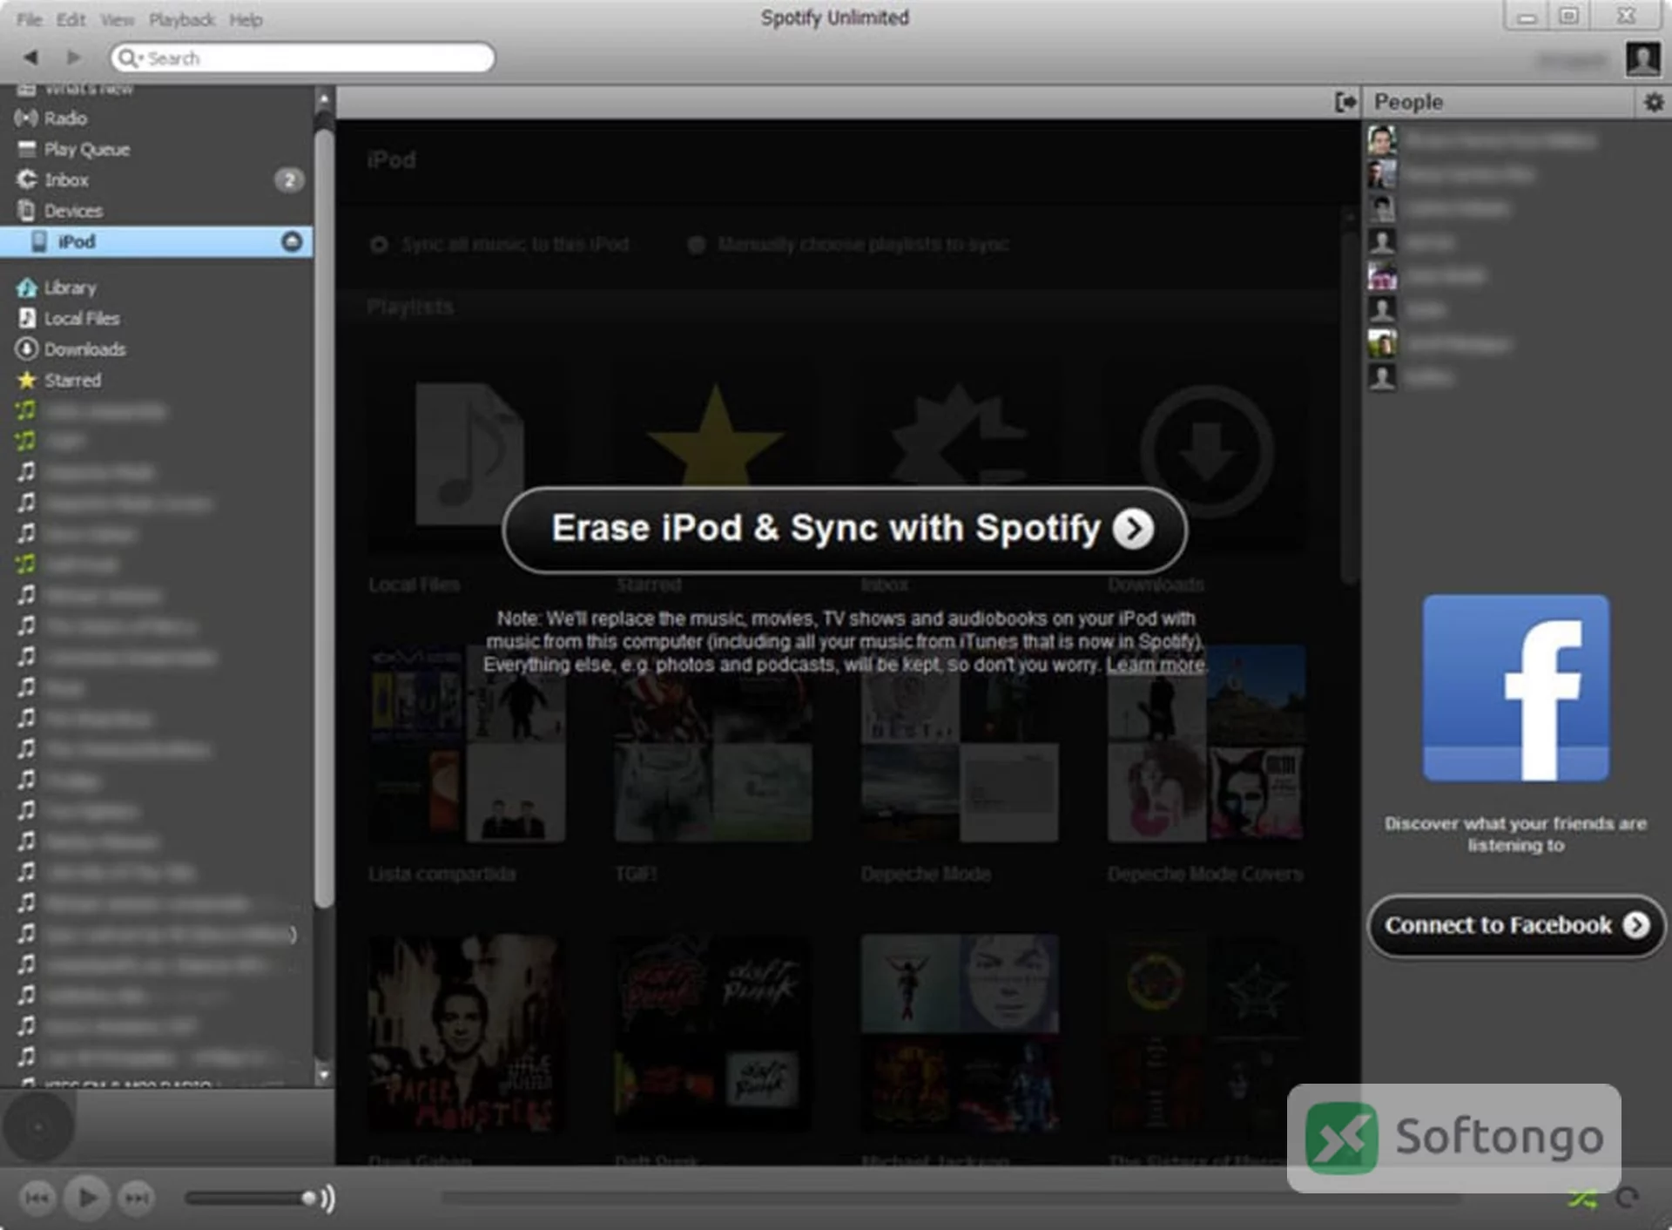The height and width of the screenshot is (1230, 1672).
Task: Open the Playback menu
Action: click(181, 19)
